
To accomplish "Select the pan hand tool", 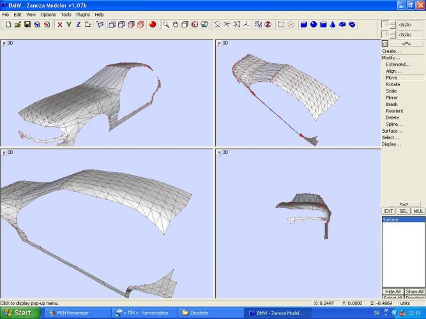I will pyautogui.click(x=175, y=25).
